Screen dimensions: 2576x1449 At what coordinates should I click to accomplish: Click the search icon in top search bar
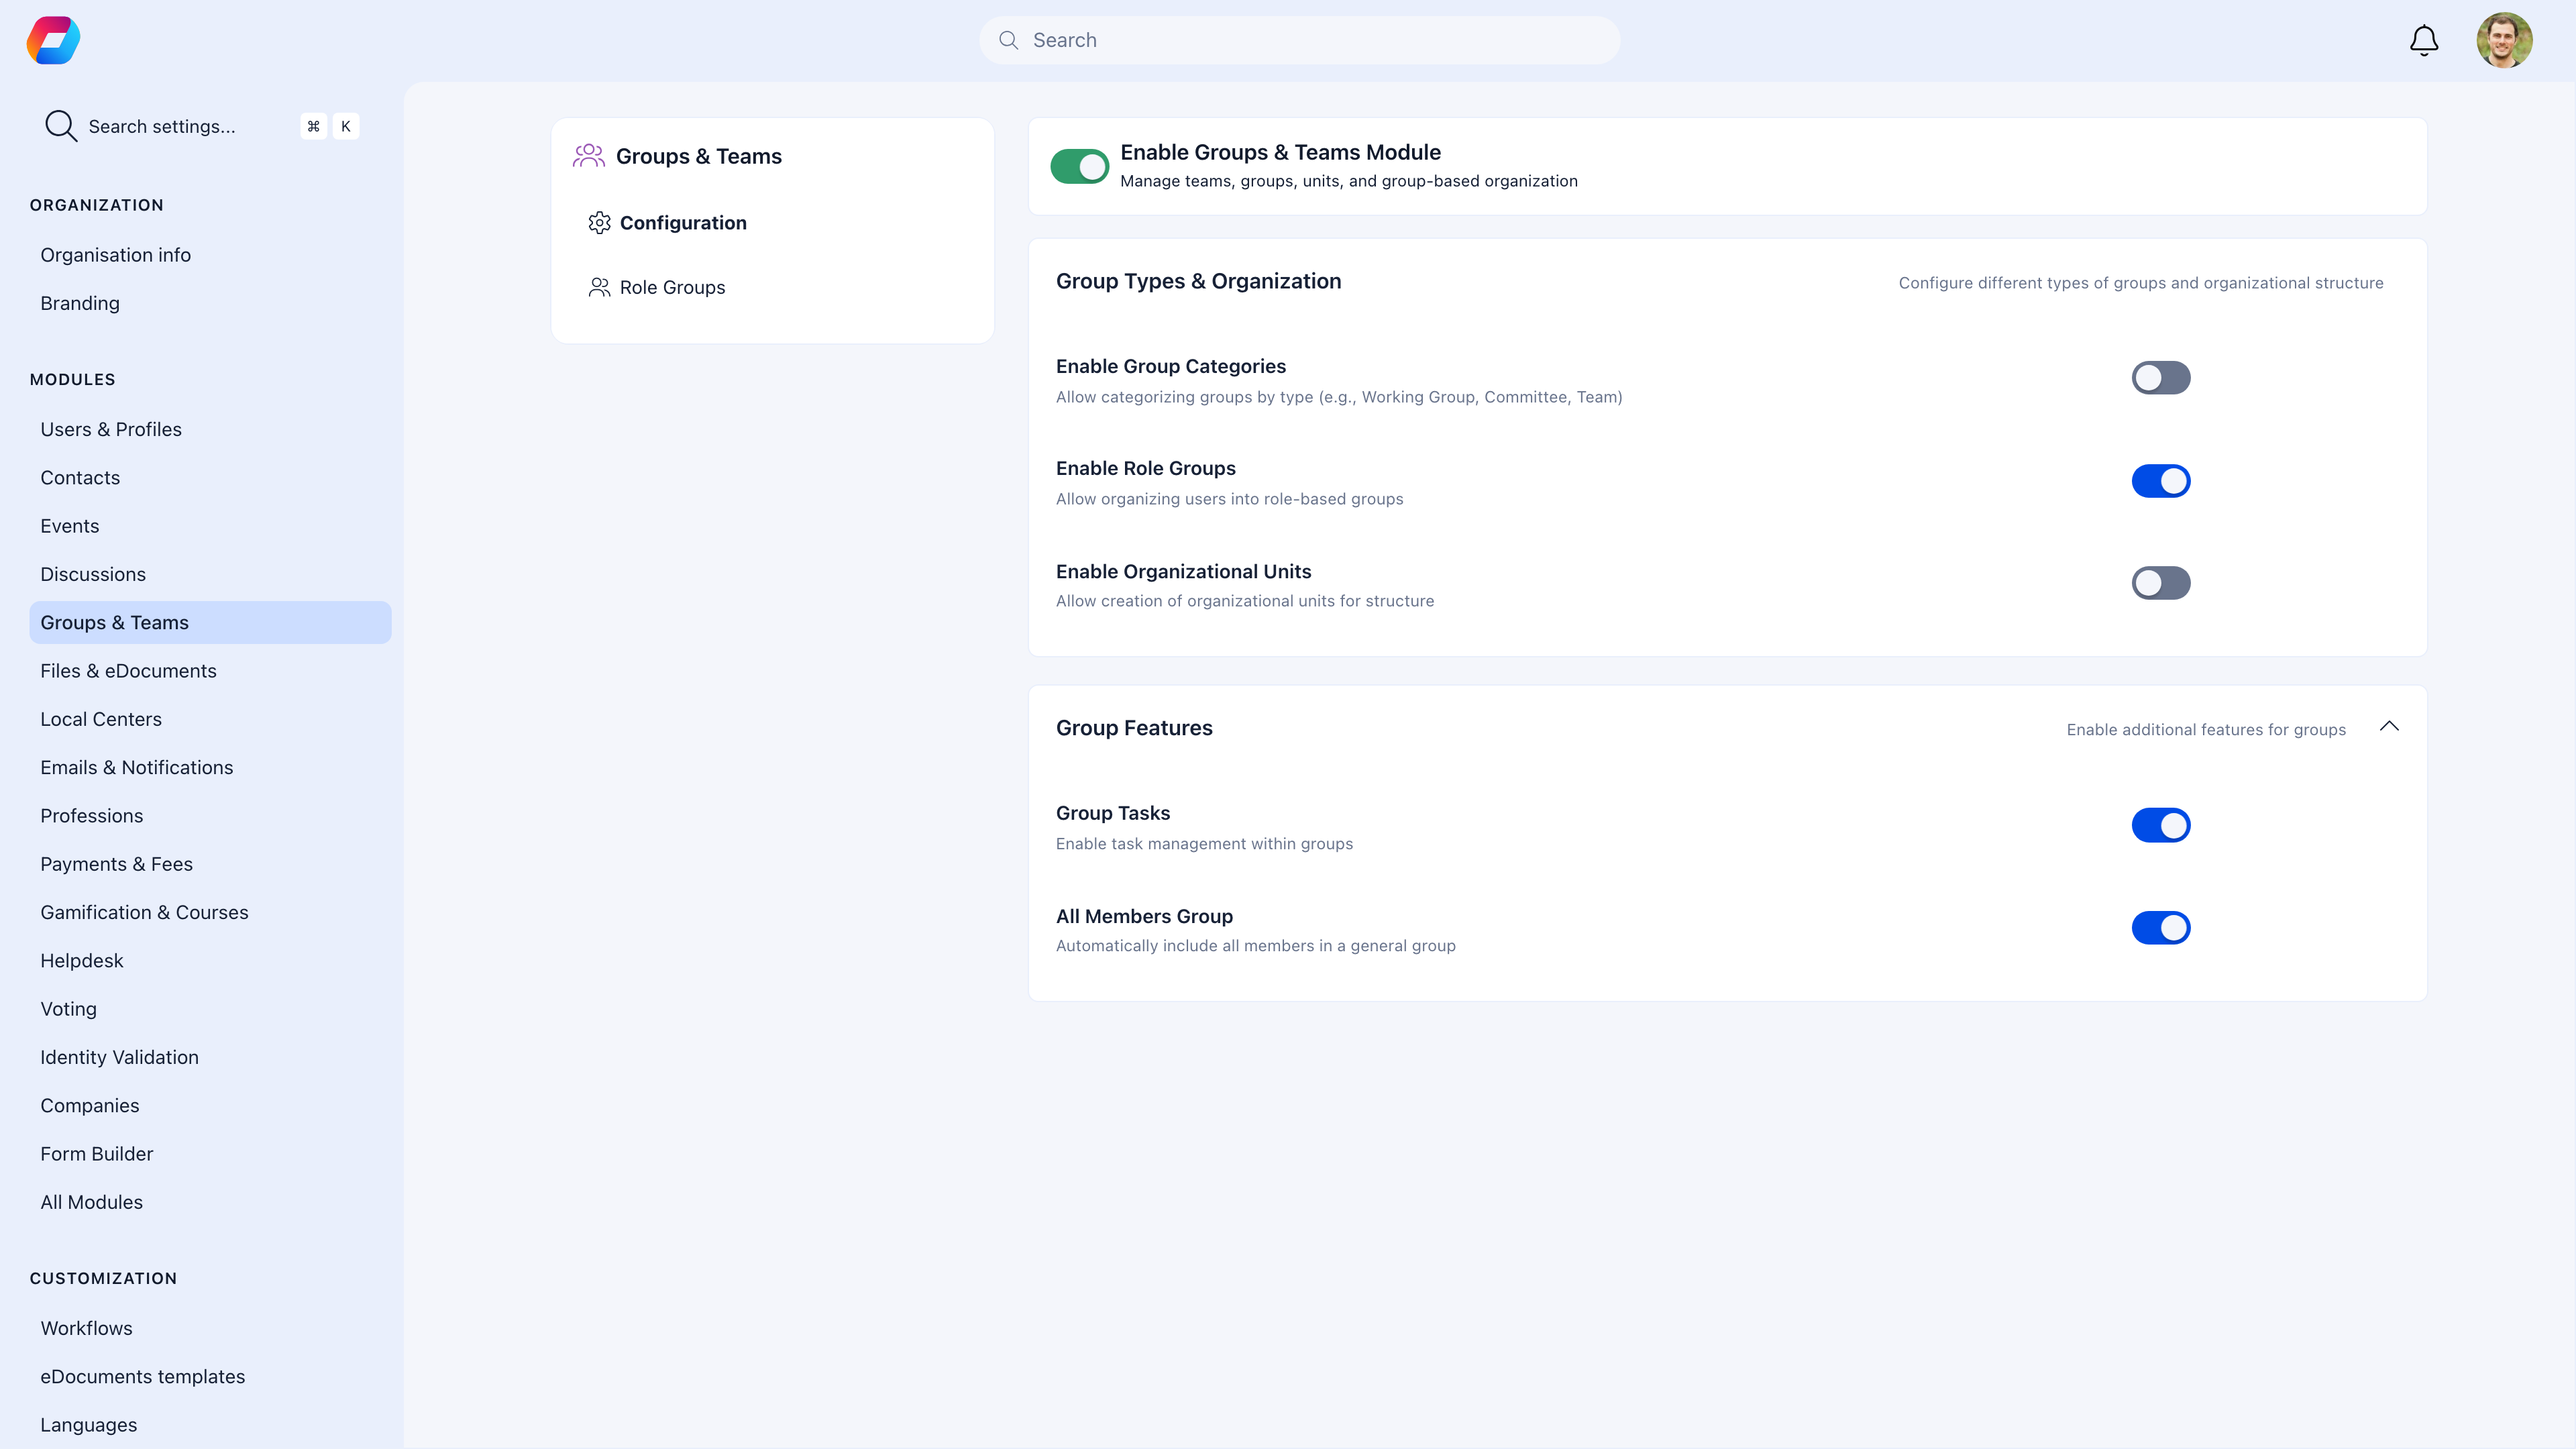[x=1009, y=40]
